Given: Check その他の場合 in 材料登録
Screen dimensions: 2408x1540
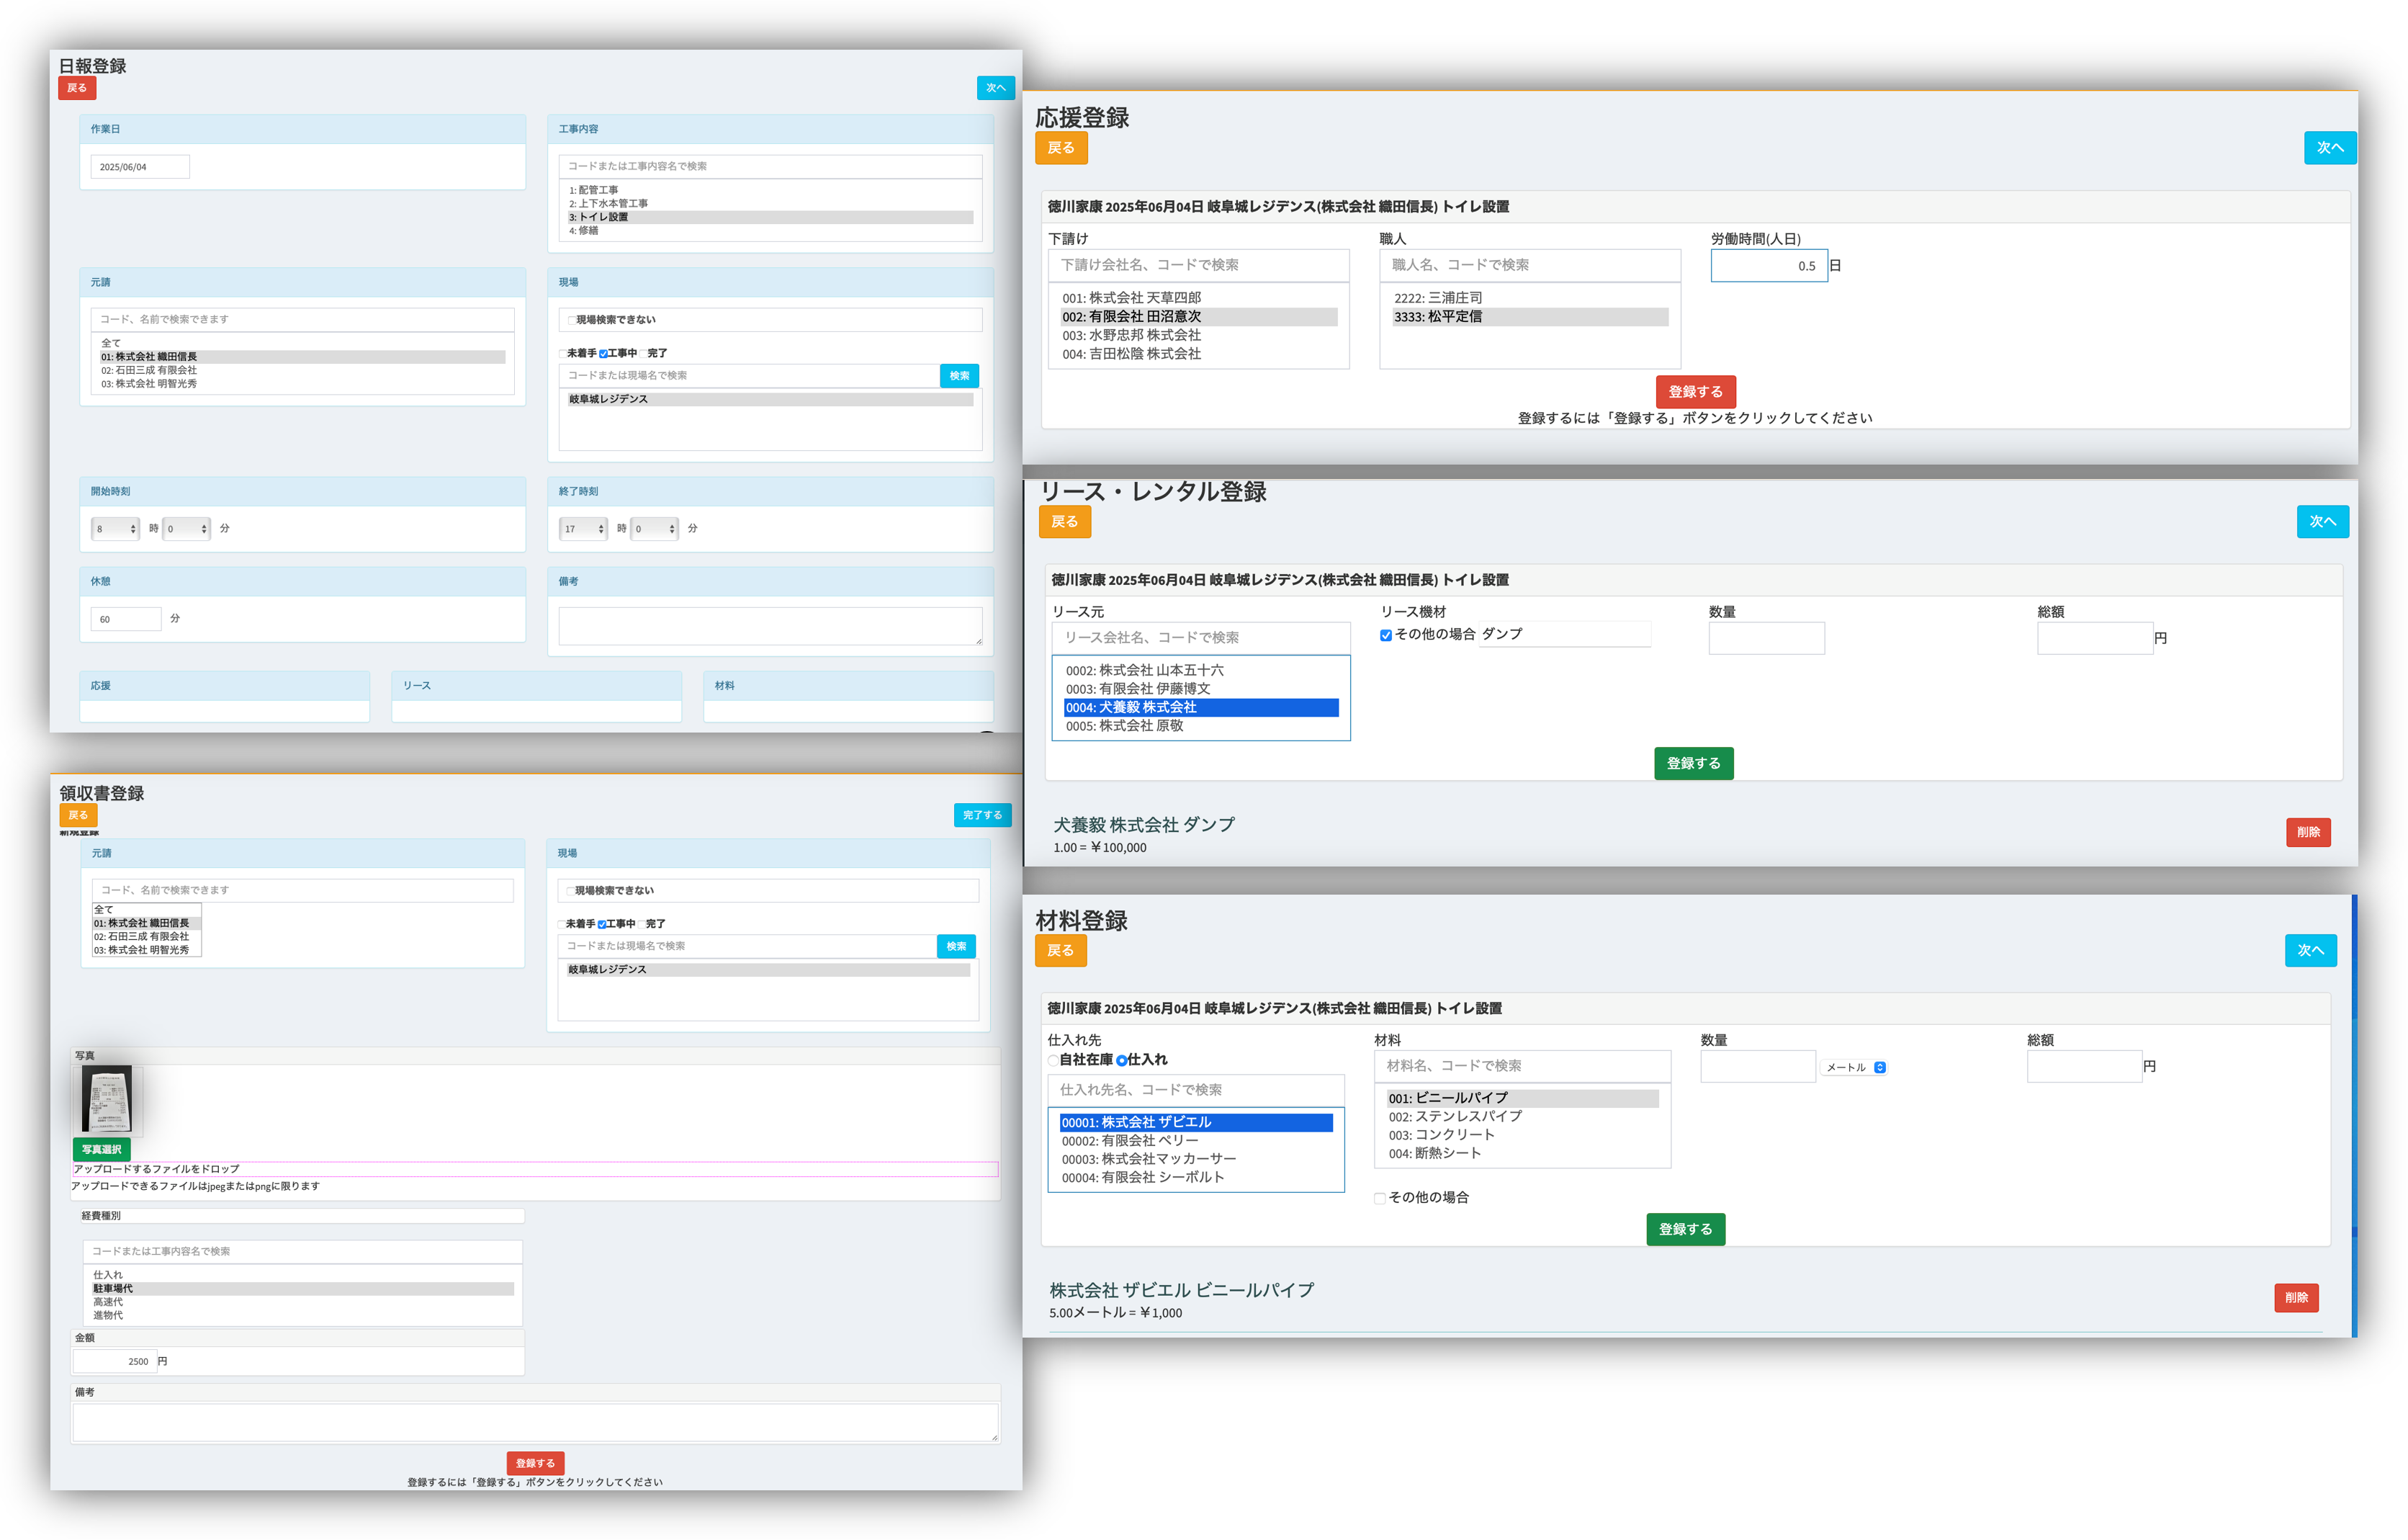Looking at the screenshot, I should click(x=1380, y=1198).
